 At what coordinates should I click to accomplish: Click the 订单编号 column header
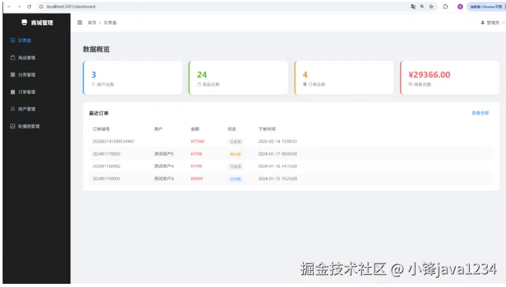101,129
